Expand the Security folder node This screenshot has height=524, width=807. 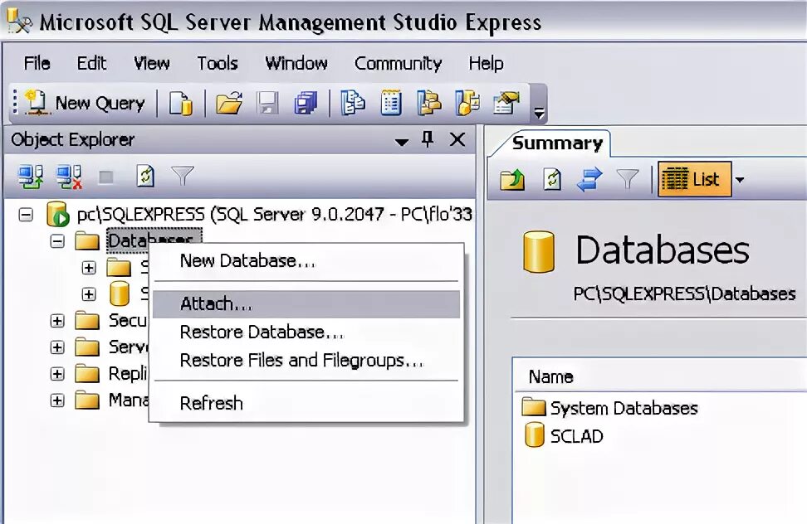click(57, 321)
